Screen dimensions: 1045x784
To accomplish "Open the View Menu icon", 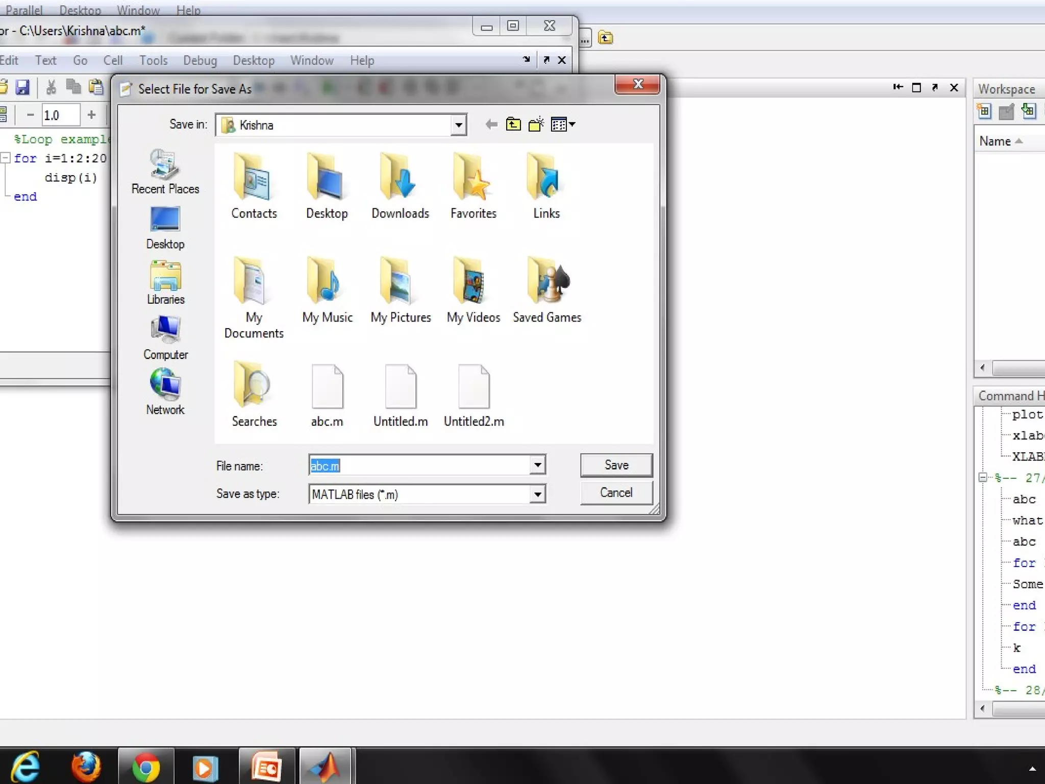I will (x=562, y=125).
